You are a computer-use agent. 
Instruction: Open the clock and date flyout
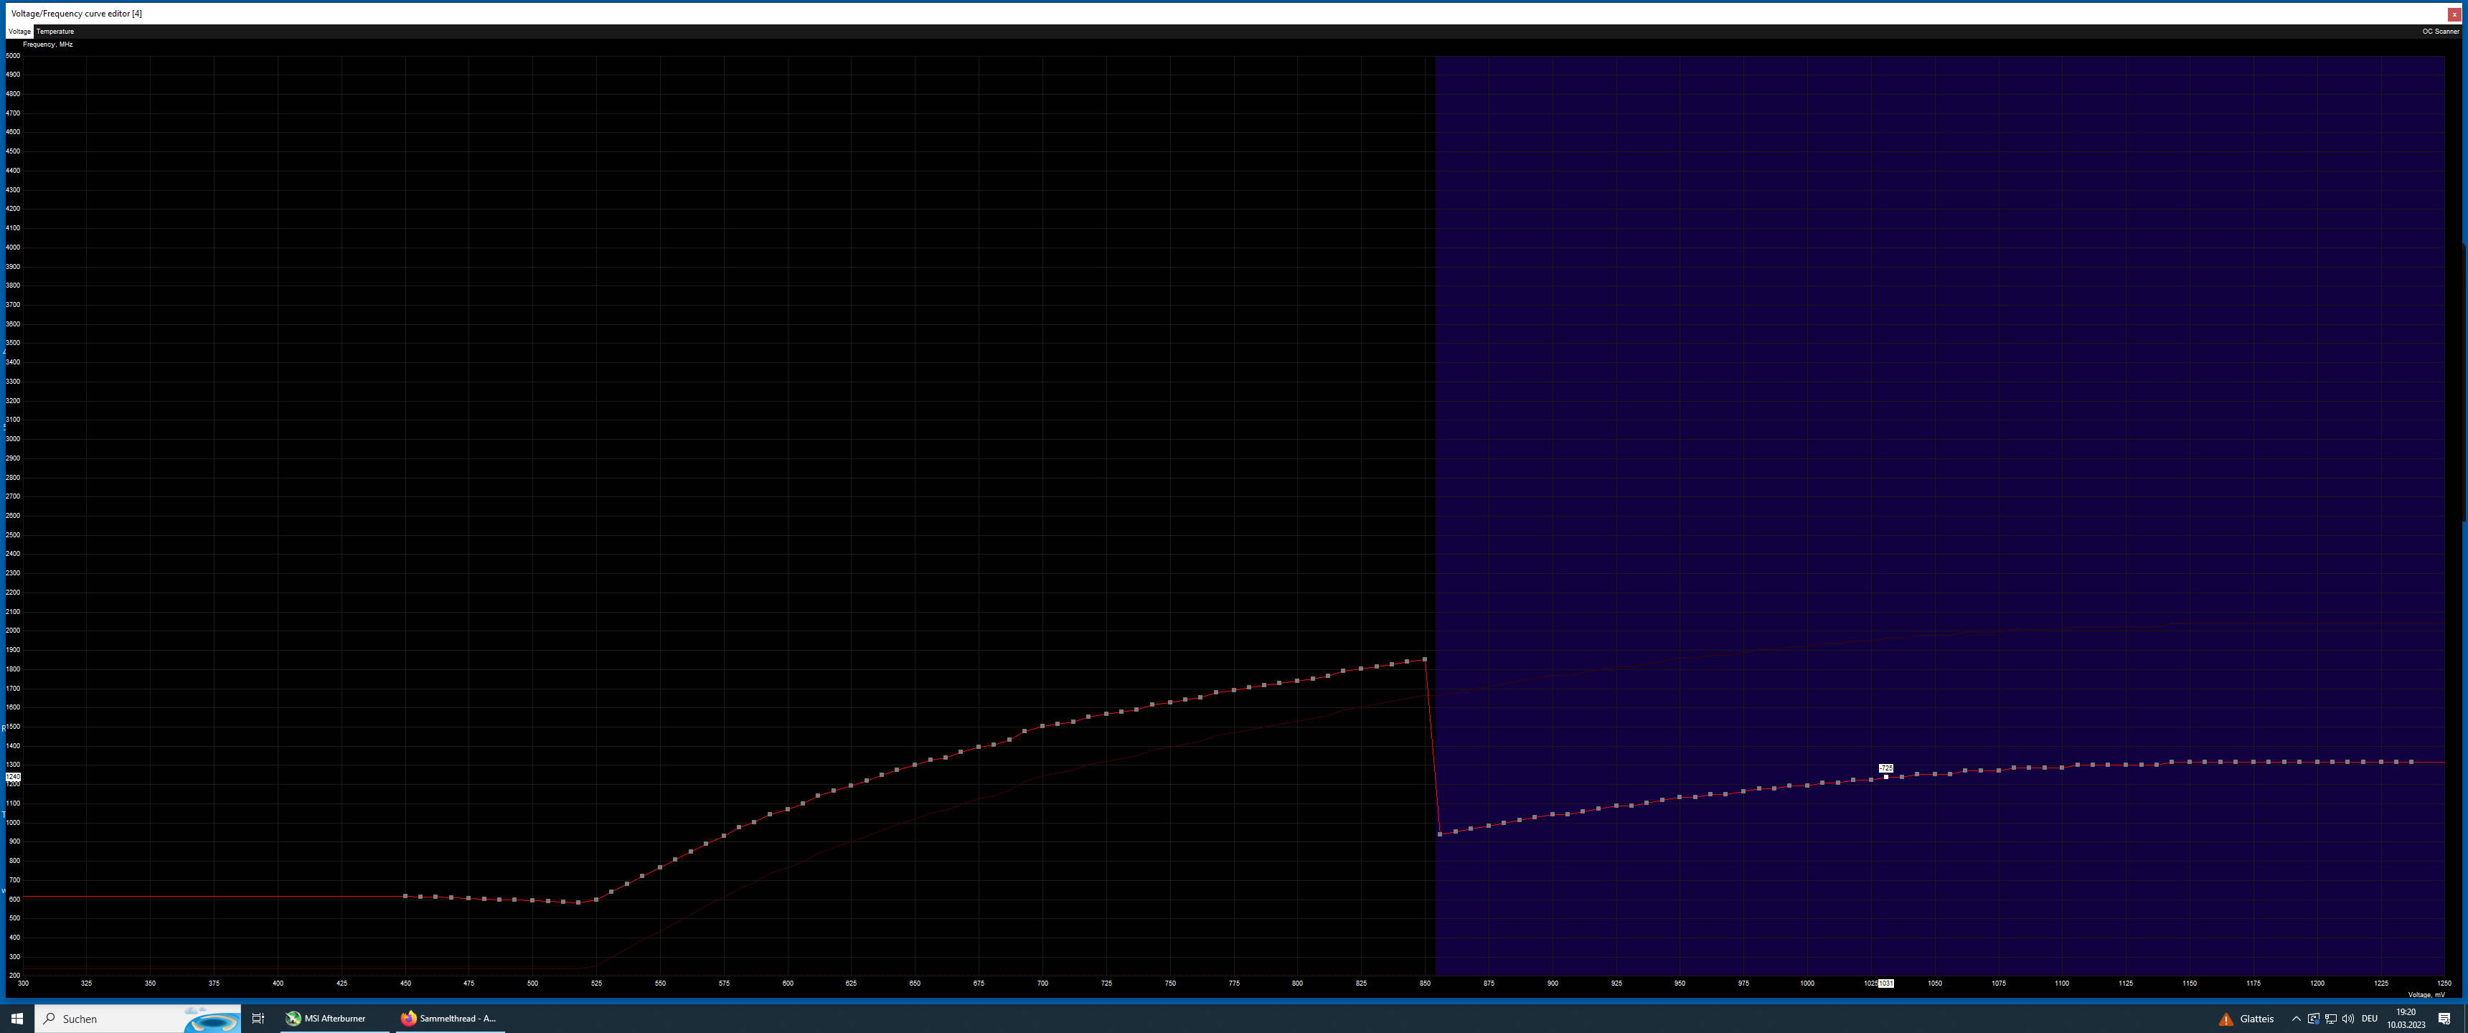click(2406, 1019)
